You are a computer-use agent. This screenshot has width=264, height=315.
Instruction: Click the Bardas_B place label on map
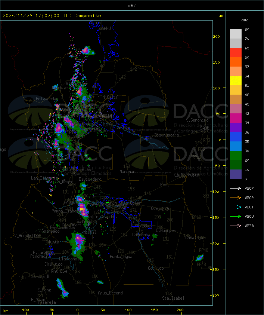click(x=40, y=276)
